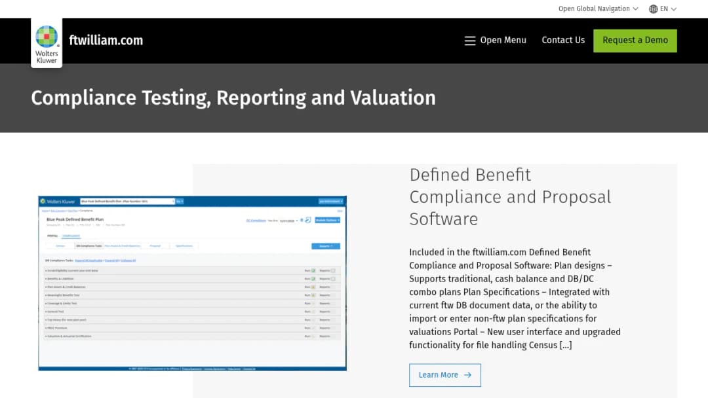Click the Compliance Testing page title
This screenshot has width=708, height=398.
point(233,98)
